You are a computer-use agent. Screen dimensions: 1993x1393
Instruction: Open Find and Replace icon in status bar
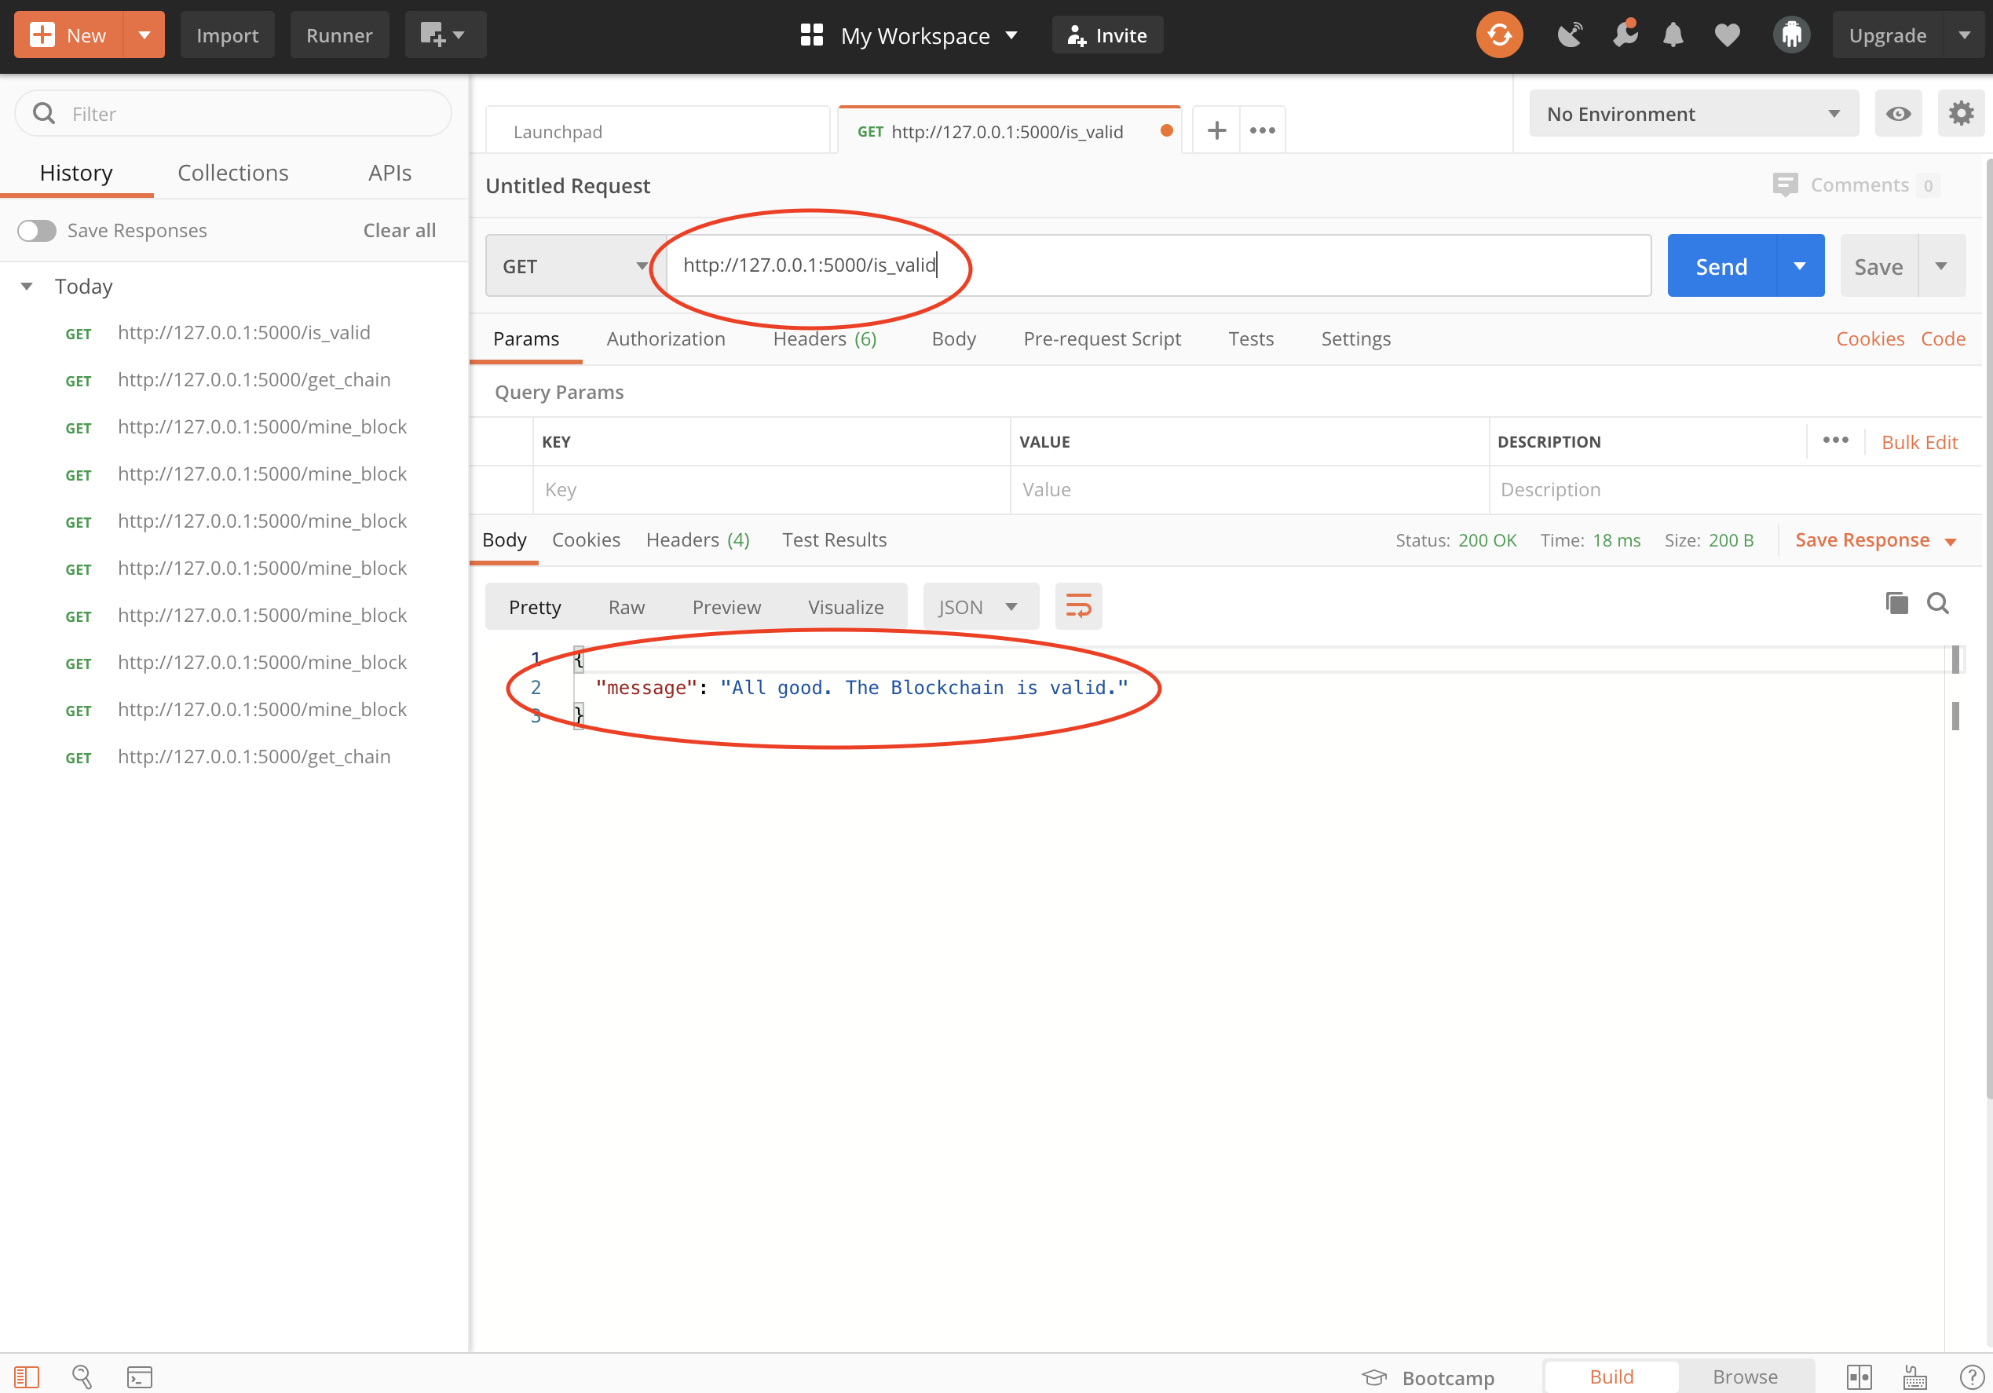[x=82, y=1377]
